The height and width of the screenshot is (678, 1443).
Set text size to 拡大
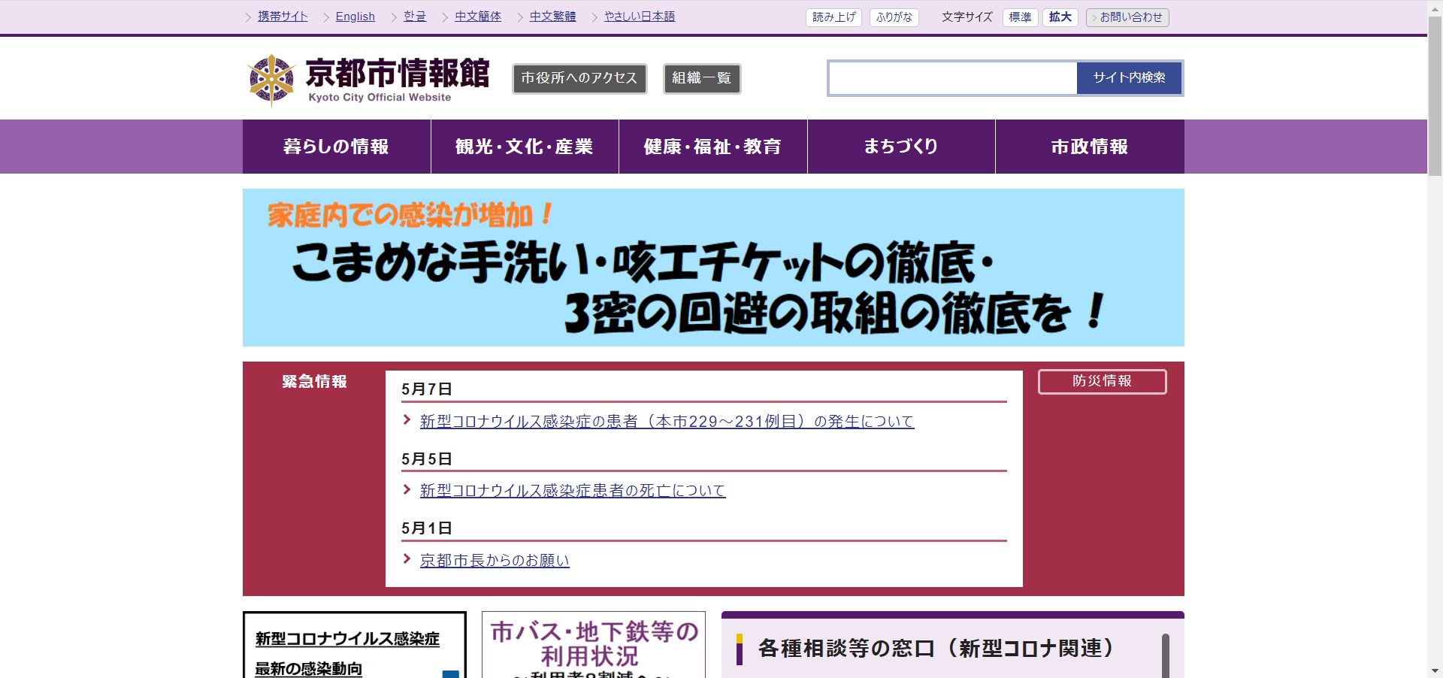coord(1060,17)
